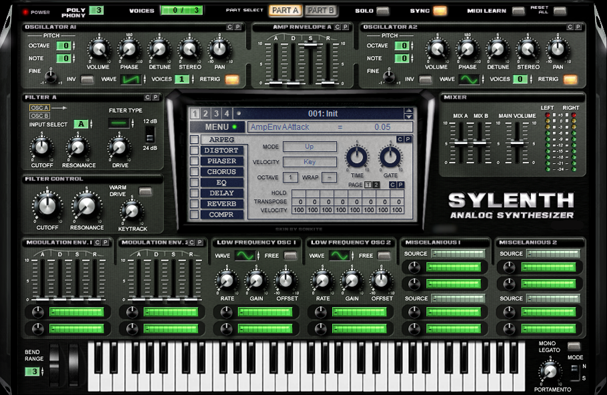This screenshot has width=607, height=395.
Task: Toggle the Sync button
Action: pos(440,11)
